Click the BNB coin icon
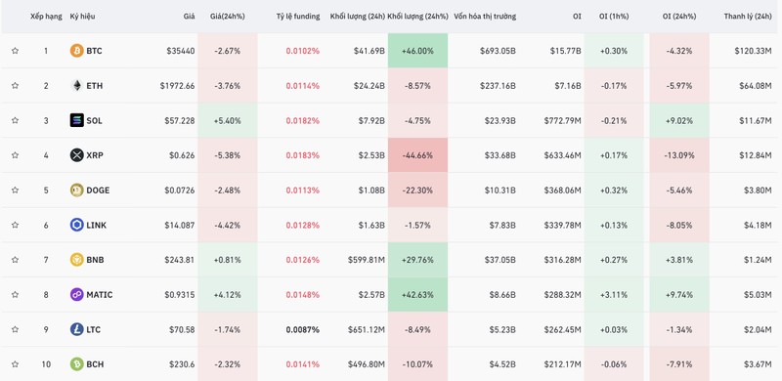 click(x=77, y=260)
